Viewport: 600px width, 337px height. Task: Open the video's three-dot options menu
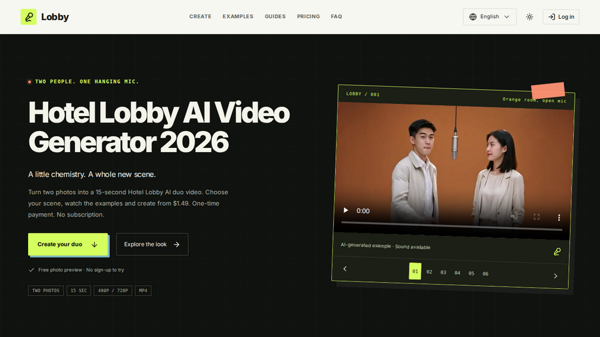click(559, 217)
